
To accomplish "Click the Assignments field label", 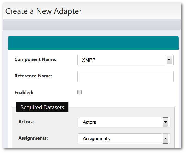I will [33, 138].
